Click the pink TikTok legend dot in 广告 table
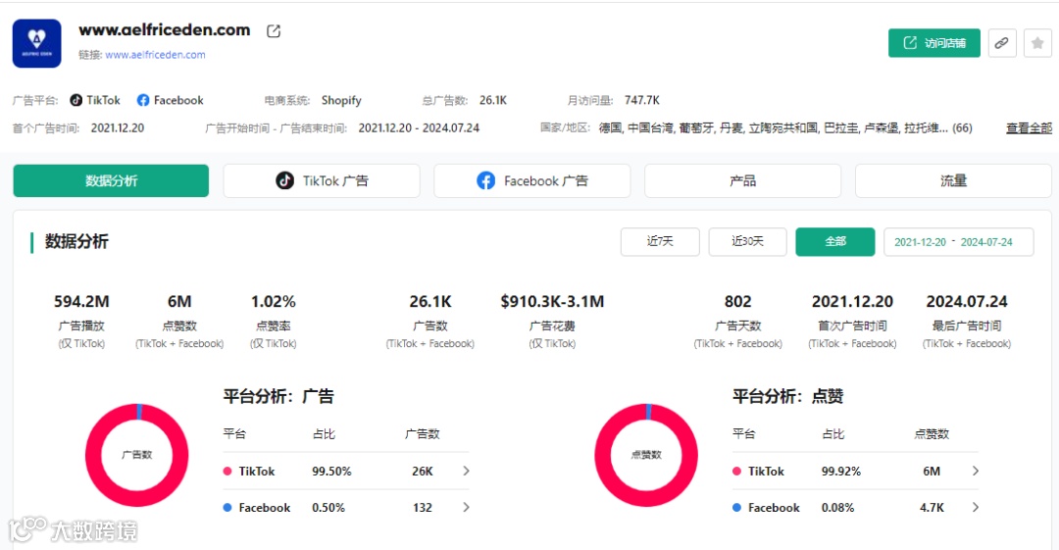 [x=227, y=471]
